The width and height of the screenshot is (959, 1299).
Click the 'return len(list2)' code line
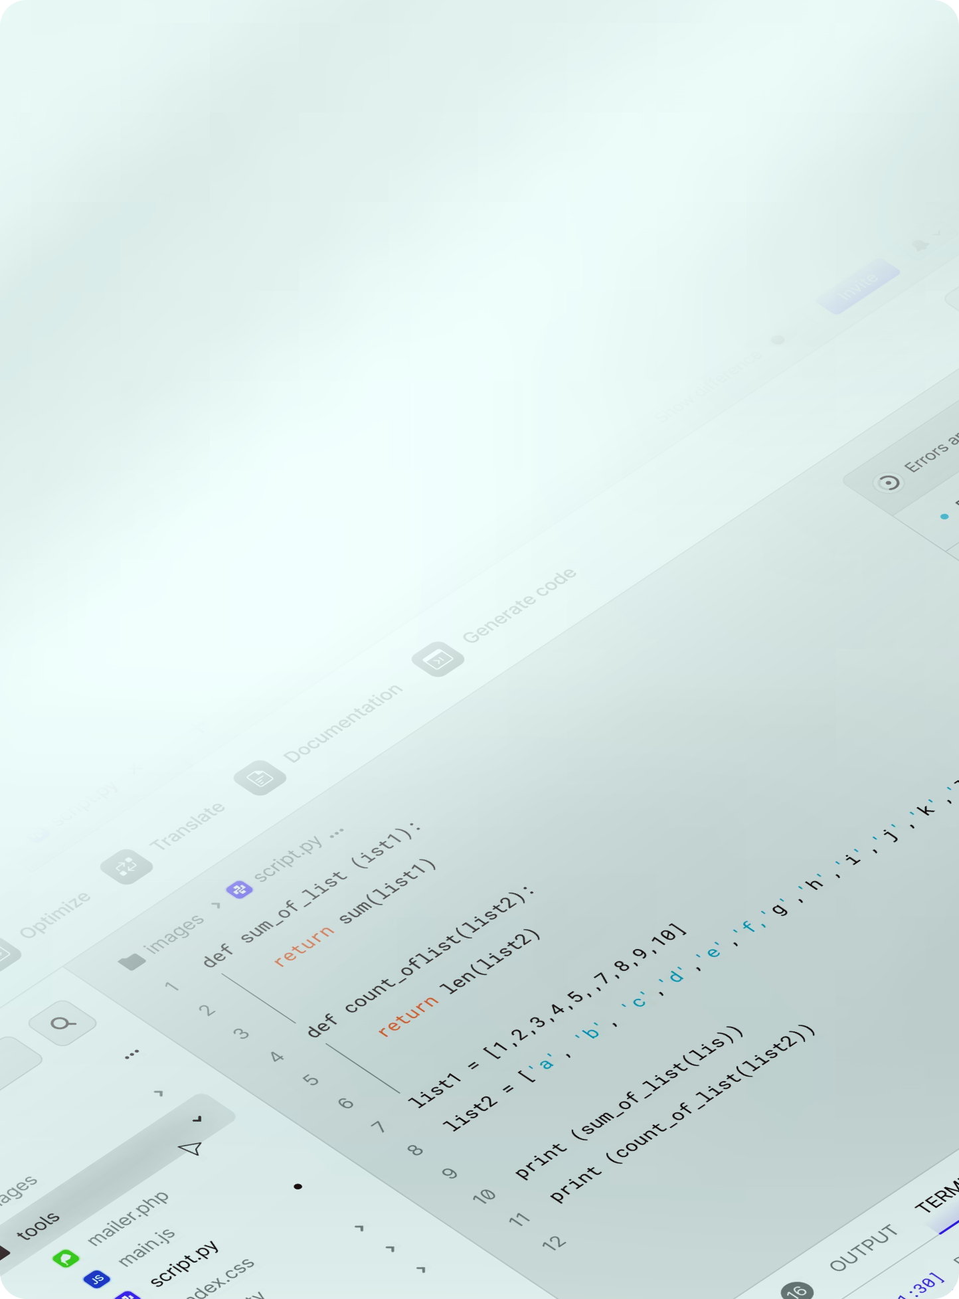[x=459, y=983]
